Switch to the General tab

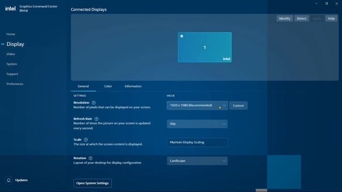pos(83,86)
